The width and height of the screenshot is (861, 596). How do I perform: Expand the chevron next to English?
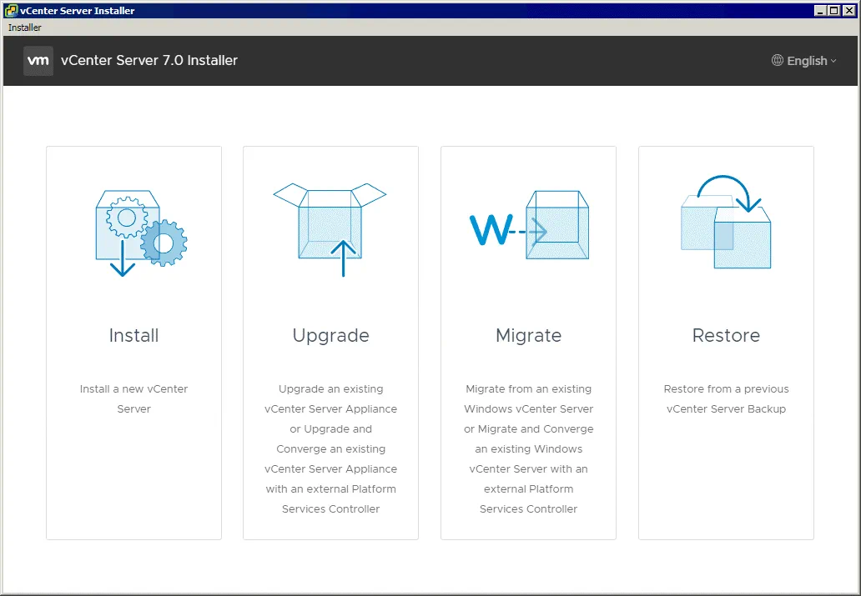coord(833,61)
